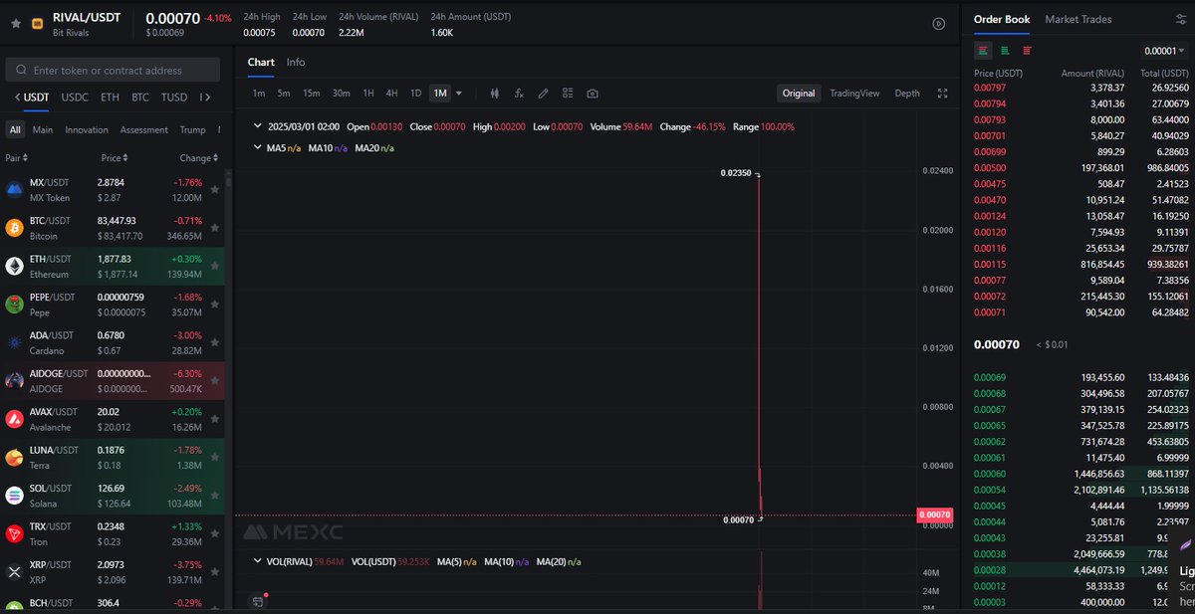
Task: Filter pairs by Assessment category
Action: [144, 129]
